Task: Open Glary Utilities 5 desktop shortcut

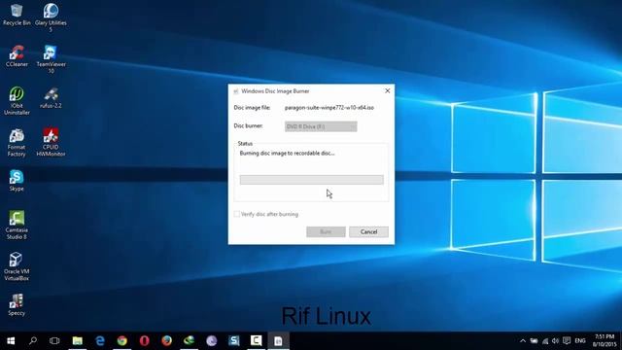Action: (51, 17)
